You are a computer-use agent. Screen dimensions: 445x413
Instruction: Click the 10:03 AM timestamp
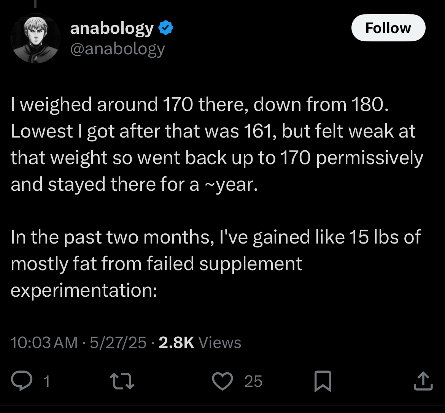coord(44,342)
